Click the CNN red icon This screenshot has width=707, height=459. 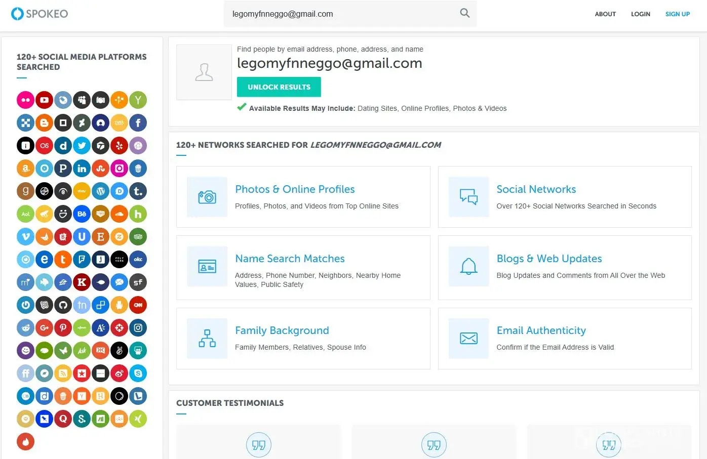[x=138, y=305]
